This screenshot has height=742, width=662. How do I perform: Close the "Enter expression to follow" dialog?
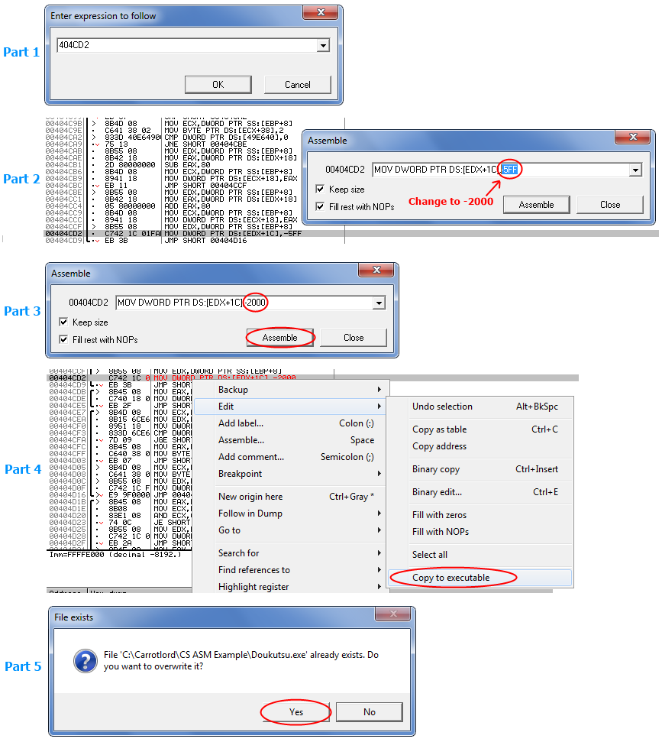[x=321, y=14]
